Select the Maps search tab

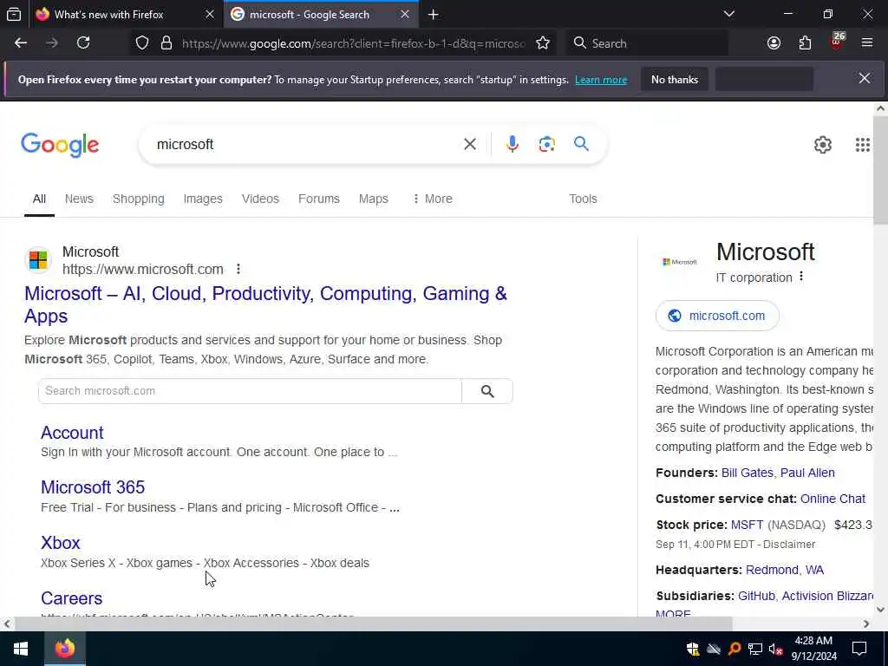click(x=373, y=199)
